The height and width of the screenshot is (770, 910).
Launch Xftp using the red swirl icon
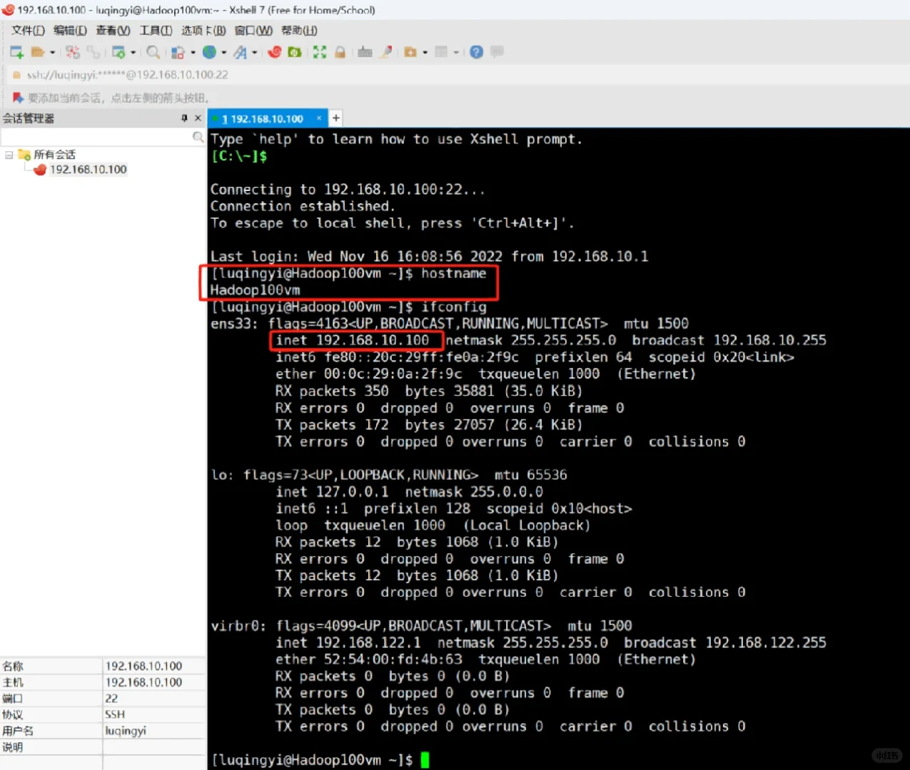coord(275,52)
